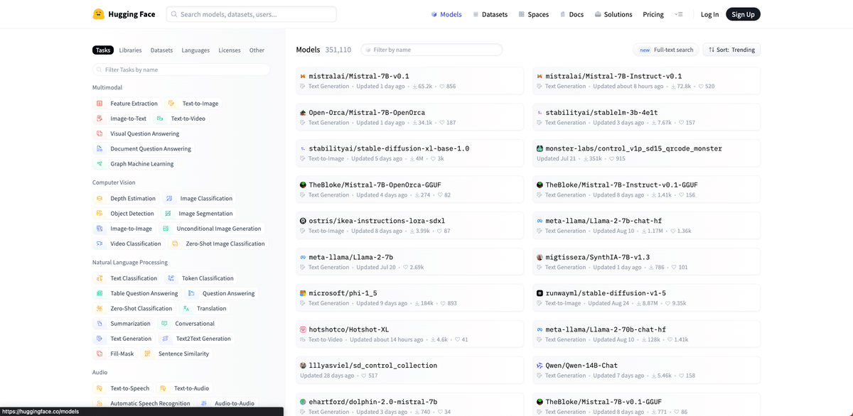Viewport: 853px width, 416px height.
Task: Choose the Text-to-Image task icon
Action: (x=171, y=104)
